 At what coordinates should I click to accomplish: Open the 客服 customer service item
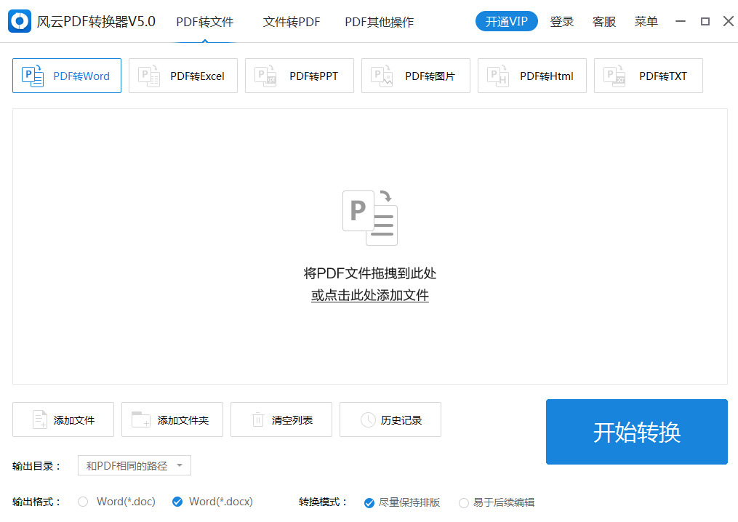604,22
